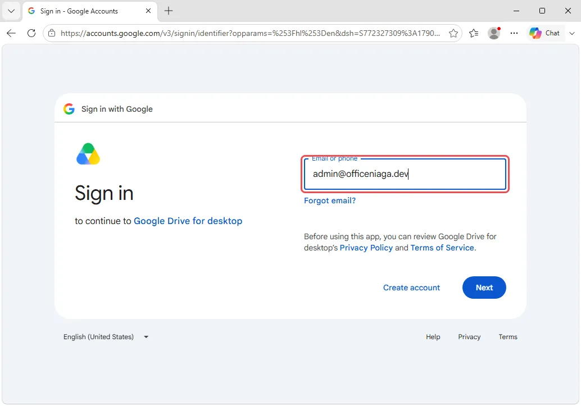Open the Google Drive for desktop link

tap(188, 221)
